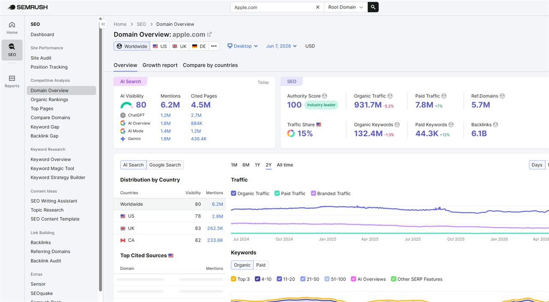This screenshot has width=549, height=302.
Task: Toggle AI Overviews checkbox
Action: [x=354, y=279]
